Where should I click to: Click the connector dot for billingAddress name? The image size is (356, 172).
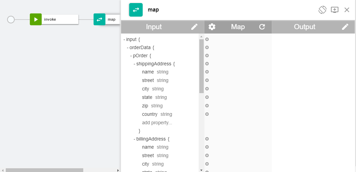(x=207, y=147)
